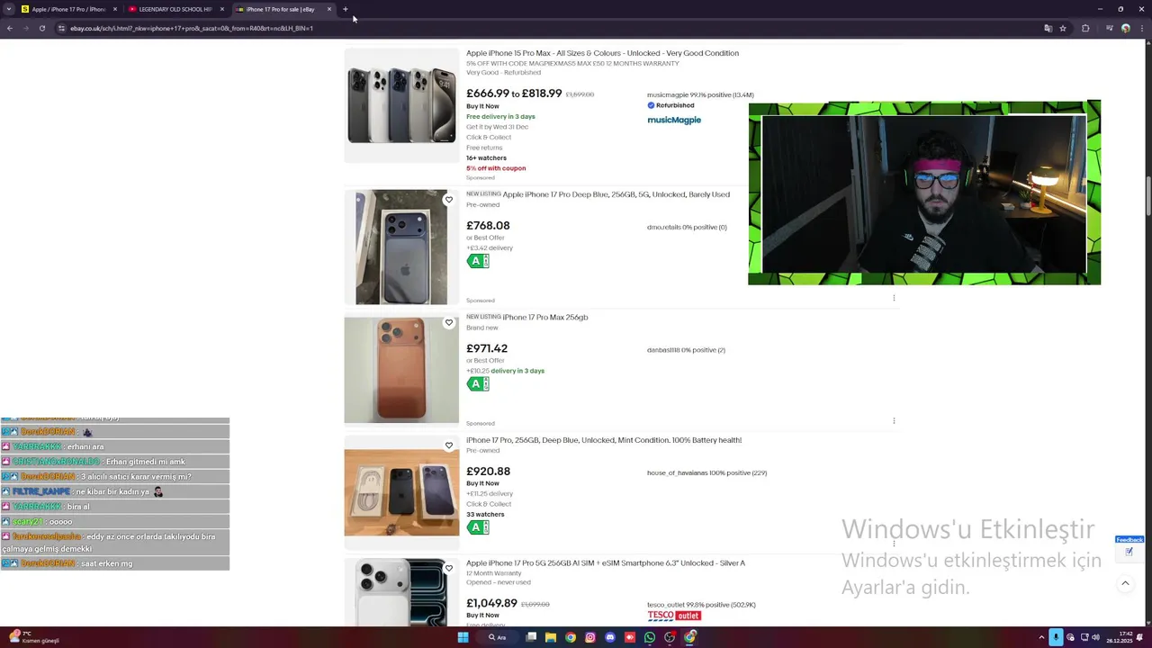Screen dimensions: 1152x648
Task: Reload the eBay page
Action: [x=41, y=28]
